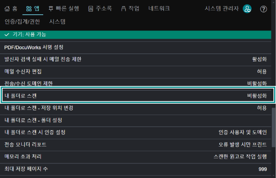Click the jobs (작업) printer icon

(123, 8)
